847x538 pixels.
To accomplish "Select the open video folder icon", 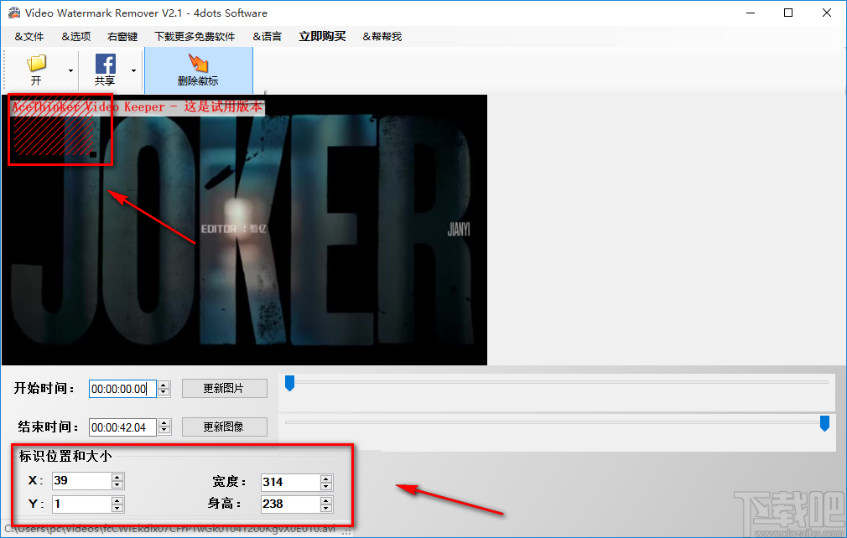I will point(36,63).
